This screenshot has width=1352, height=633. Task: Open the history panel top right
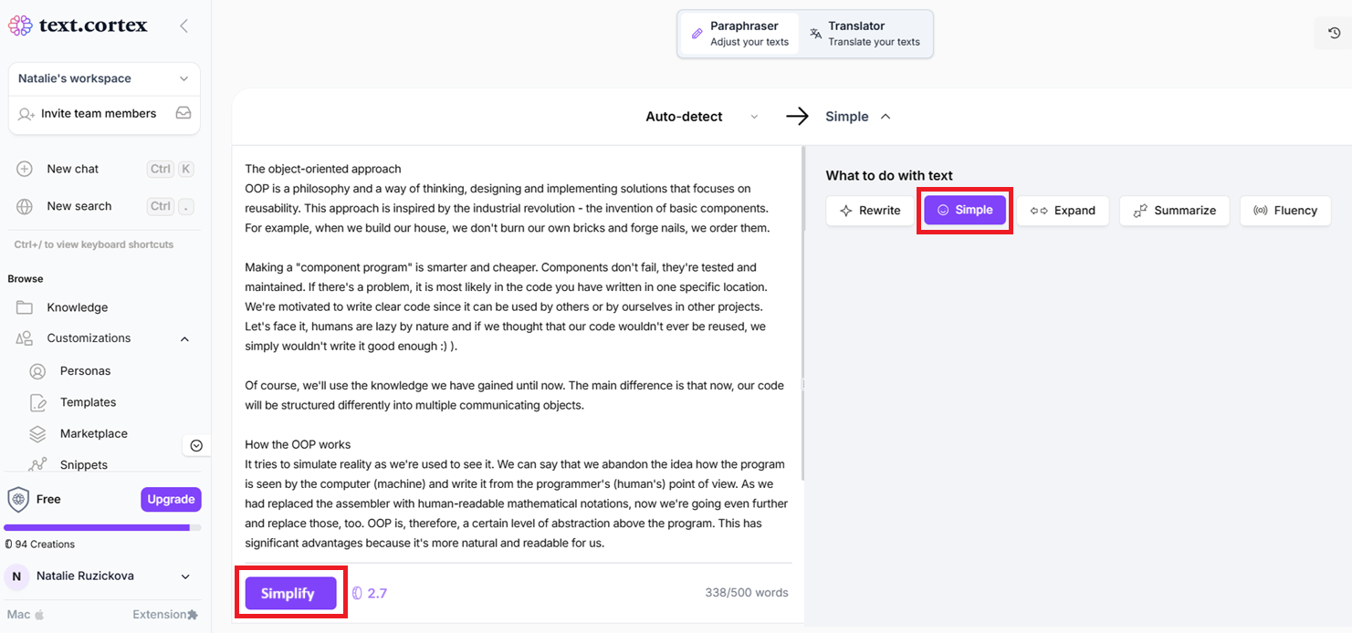(x=1331, y=33)
